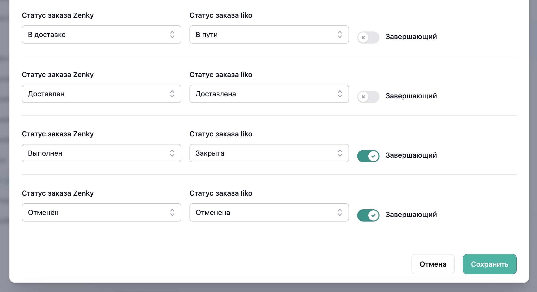Click the chevron arrows on the "Закрыта" select
This screenshot has width=537, height=292.
click(x=340, y=153)
